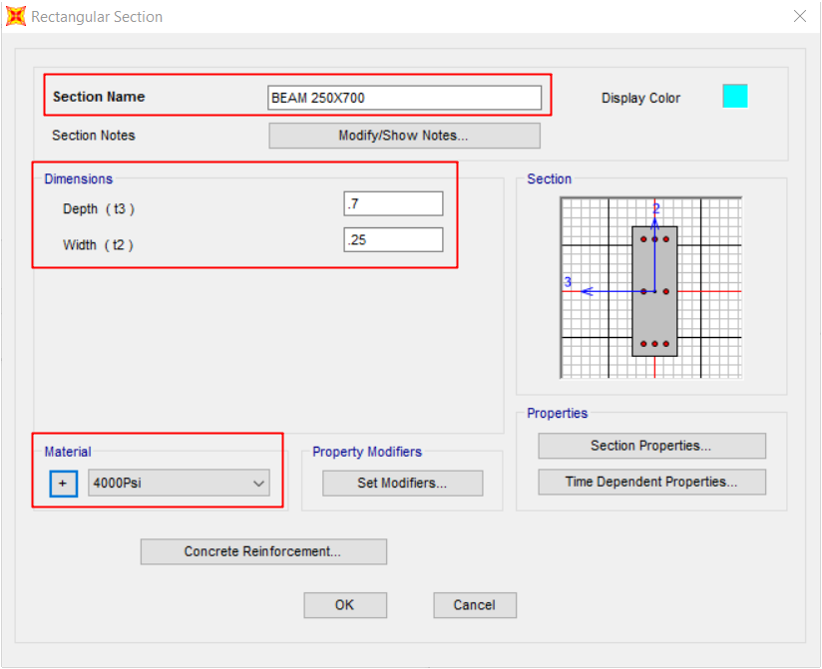Click the Section Name input field
The width and height of the screenshot is (822, 669).
coord(404,98)
